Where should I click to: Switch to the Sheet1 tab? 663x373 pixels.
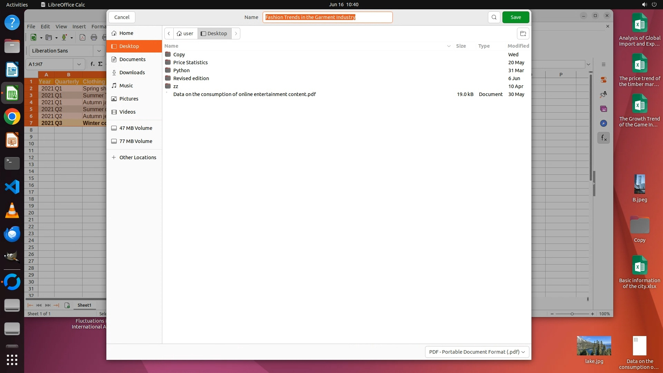[84, 305]
